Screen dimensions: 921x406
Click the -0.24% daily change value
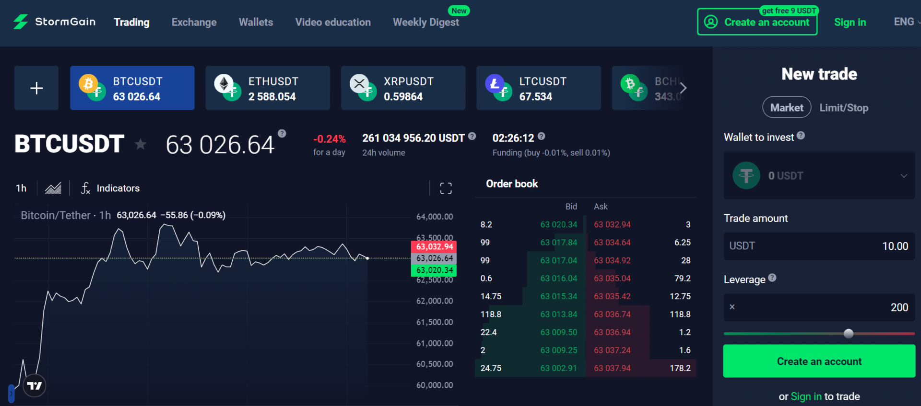330,139
